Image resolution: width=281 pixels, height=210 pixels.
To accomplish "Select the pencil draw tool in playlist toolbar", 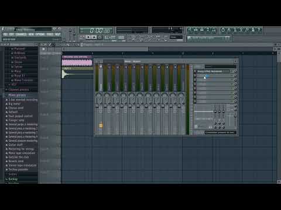I will click(50, 45).
